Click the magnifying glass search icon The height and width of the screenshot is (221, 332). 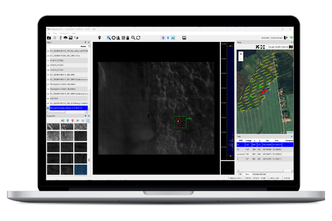pyautogui.click(x=133, y=38)
